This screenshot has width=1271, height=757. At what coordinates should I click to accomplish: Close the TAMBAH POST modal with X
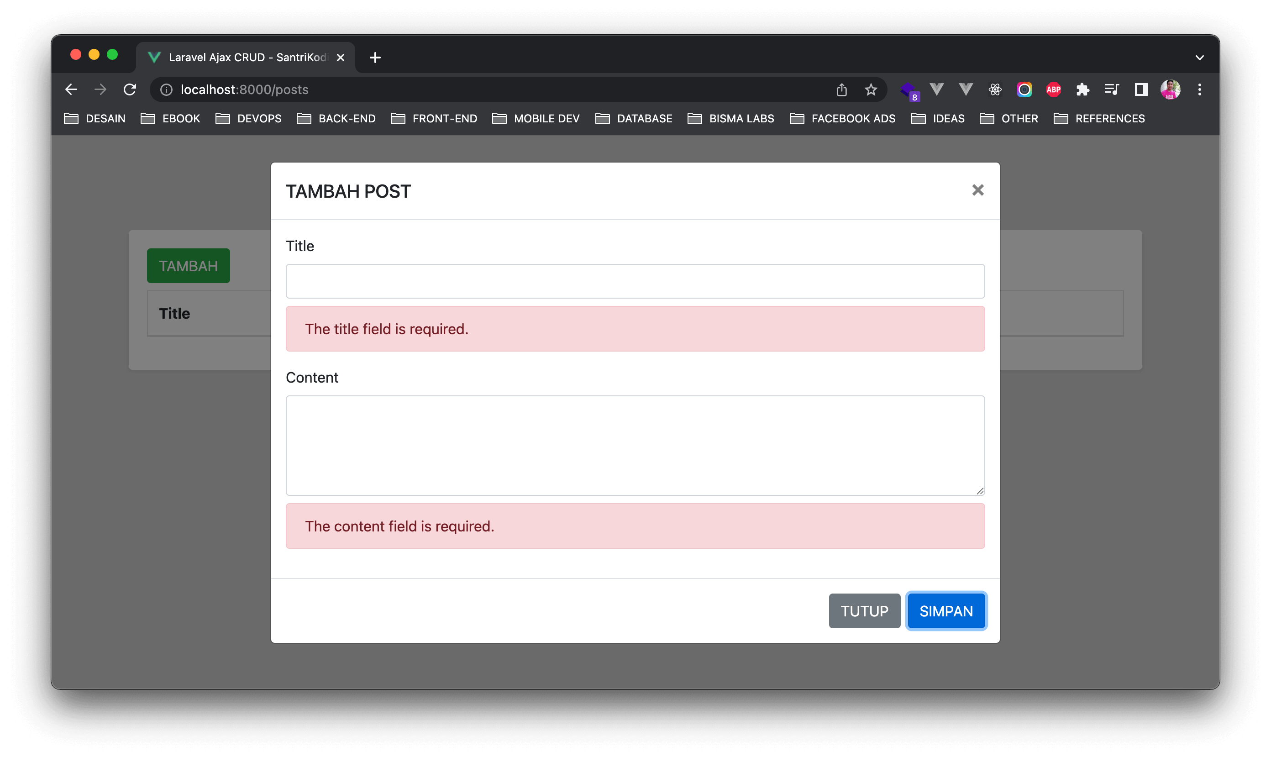(977, 190)
